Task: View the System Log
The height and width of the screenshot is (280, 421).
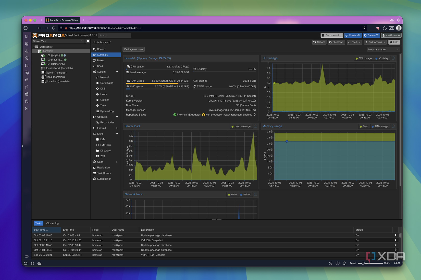Action: 106,111
